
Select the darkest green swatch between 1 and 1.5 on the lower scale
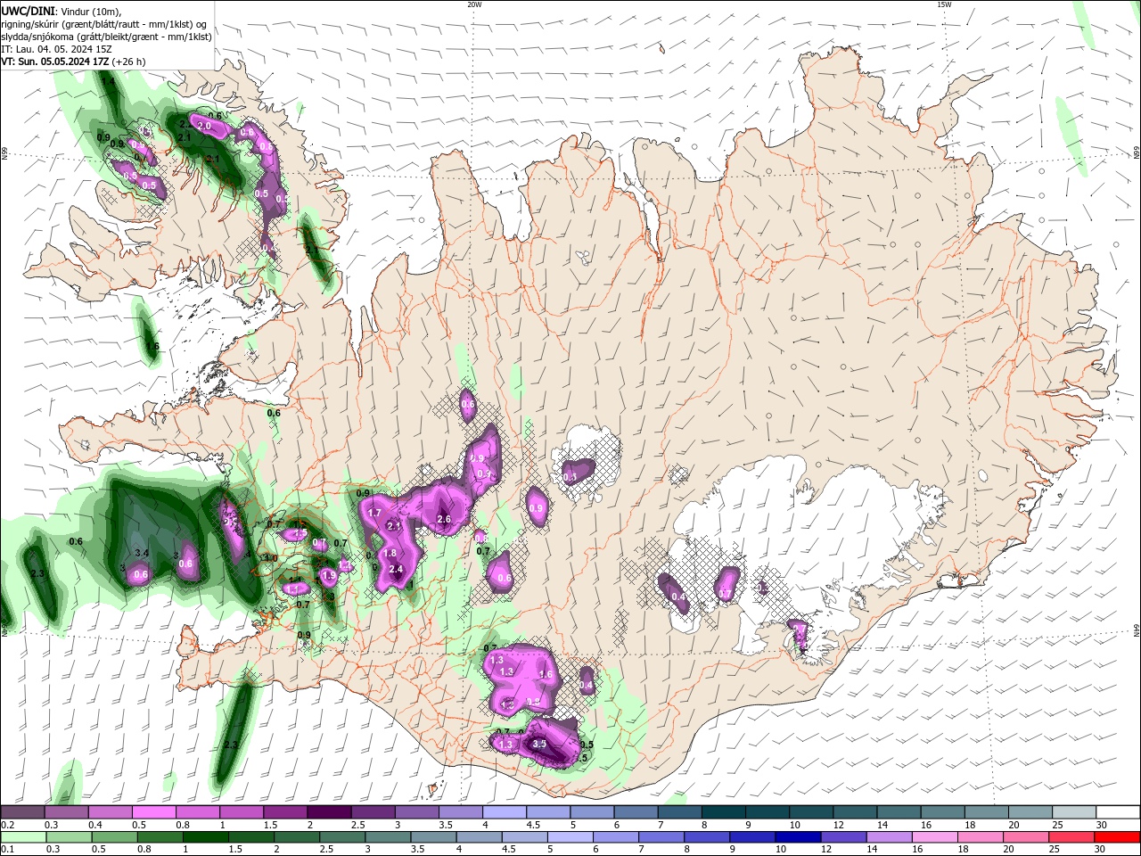coord(205,837)
